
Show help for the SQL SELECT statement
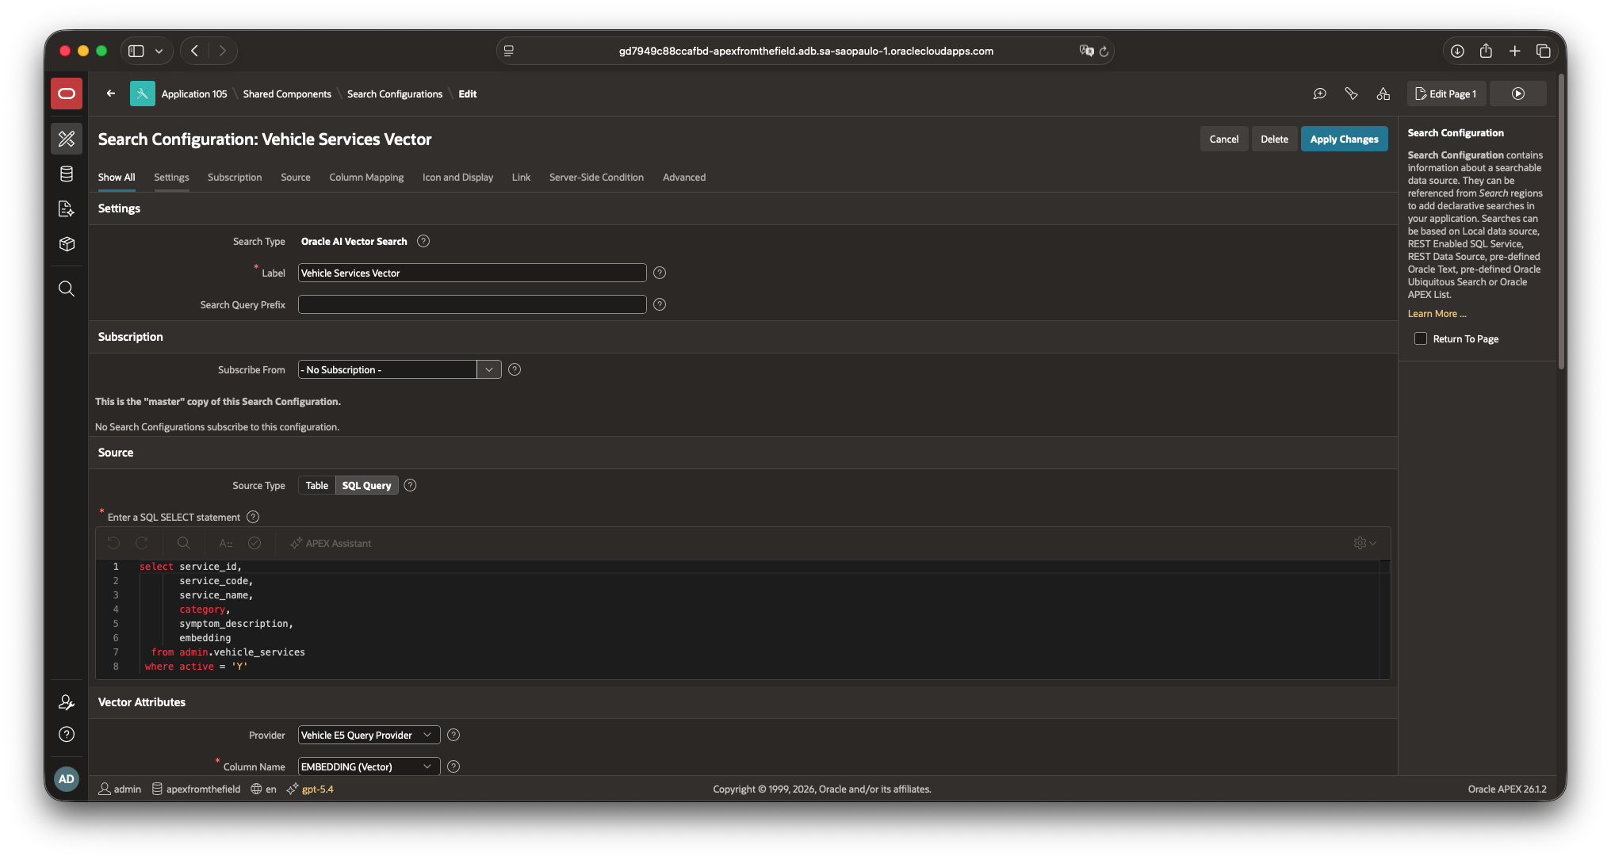pos(253,517)
